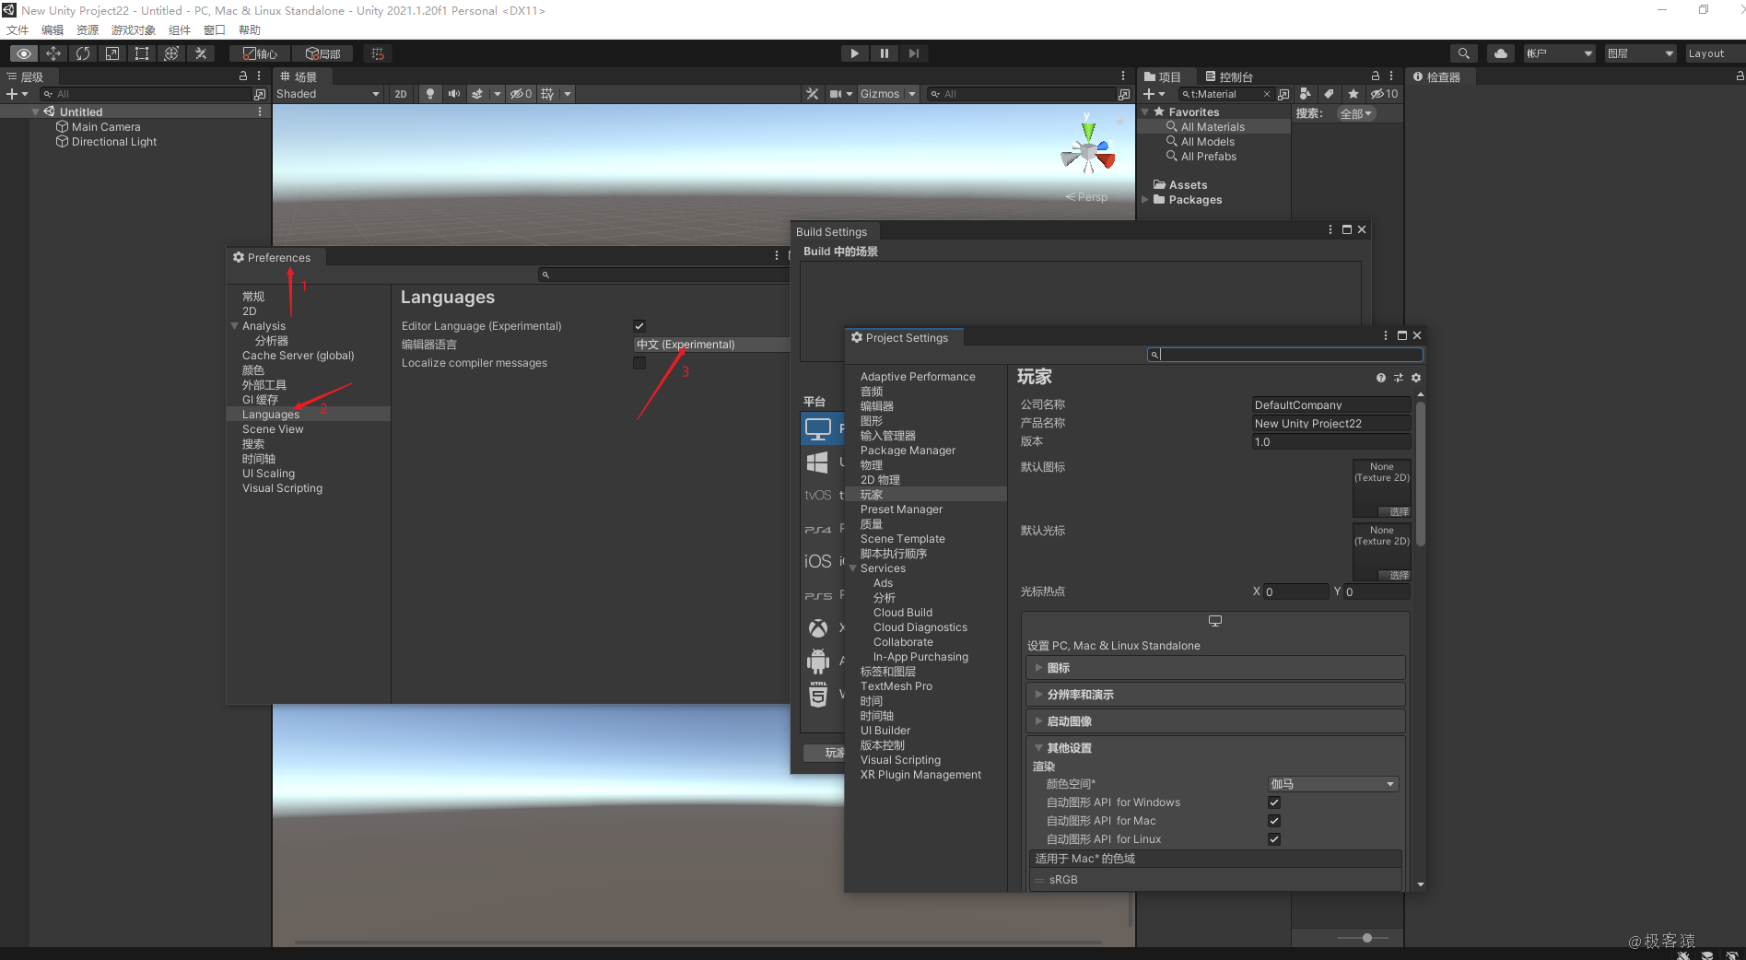Select the iOS platform icon
The image size is (1746, 960).
point(818,561)
